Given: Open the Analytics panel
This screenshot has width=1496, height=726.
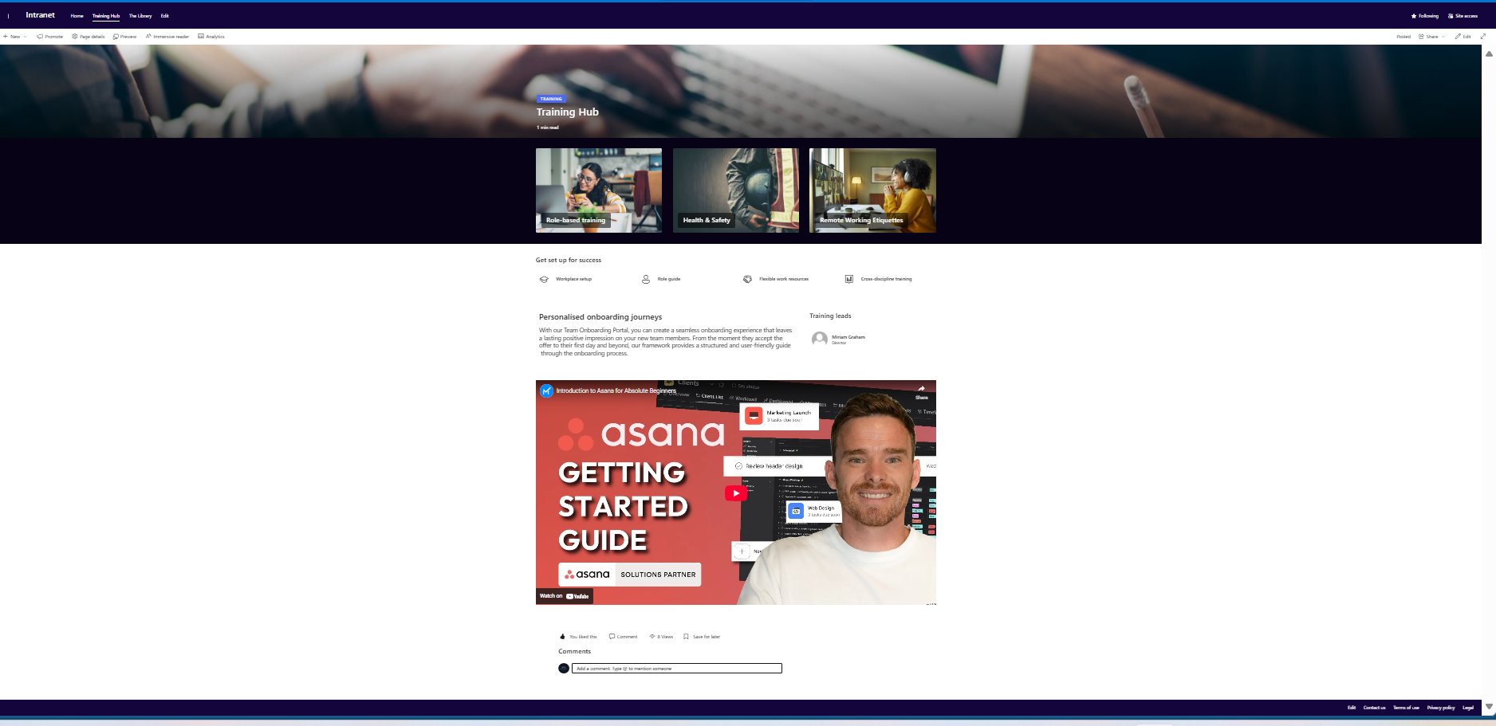Looking at the screenshot, I should [x=212, y=36].
